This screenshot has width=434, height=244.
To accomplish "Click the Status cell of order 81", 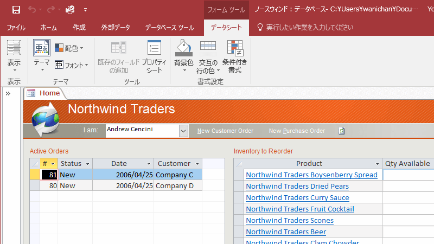I will [x=75, y=175].
